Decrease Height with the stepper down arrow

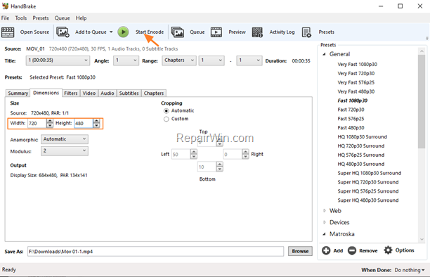coord(96,126)
